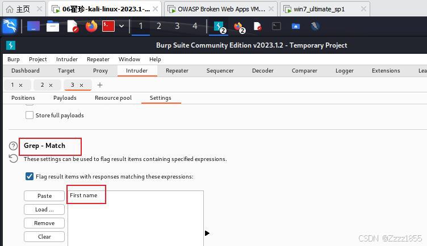Reset Grep - Match settings to defaults
The width and height of the screenshot is (427, 246).
pyautogui.click(x=13, y=158)
